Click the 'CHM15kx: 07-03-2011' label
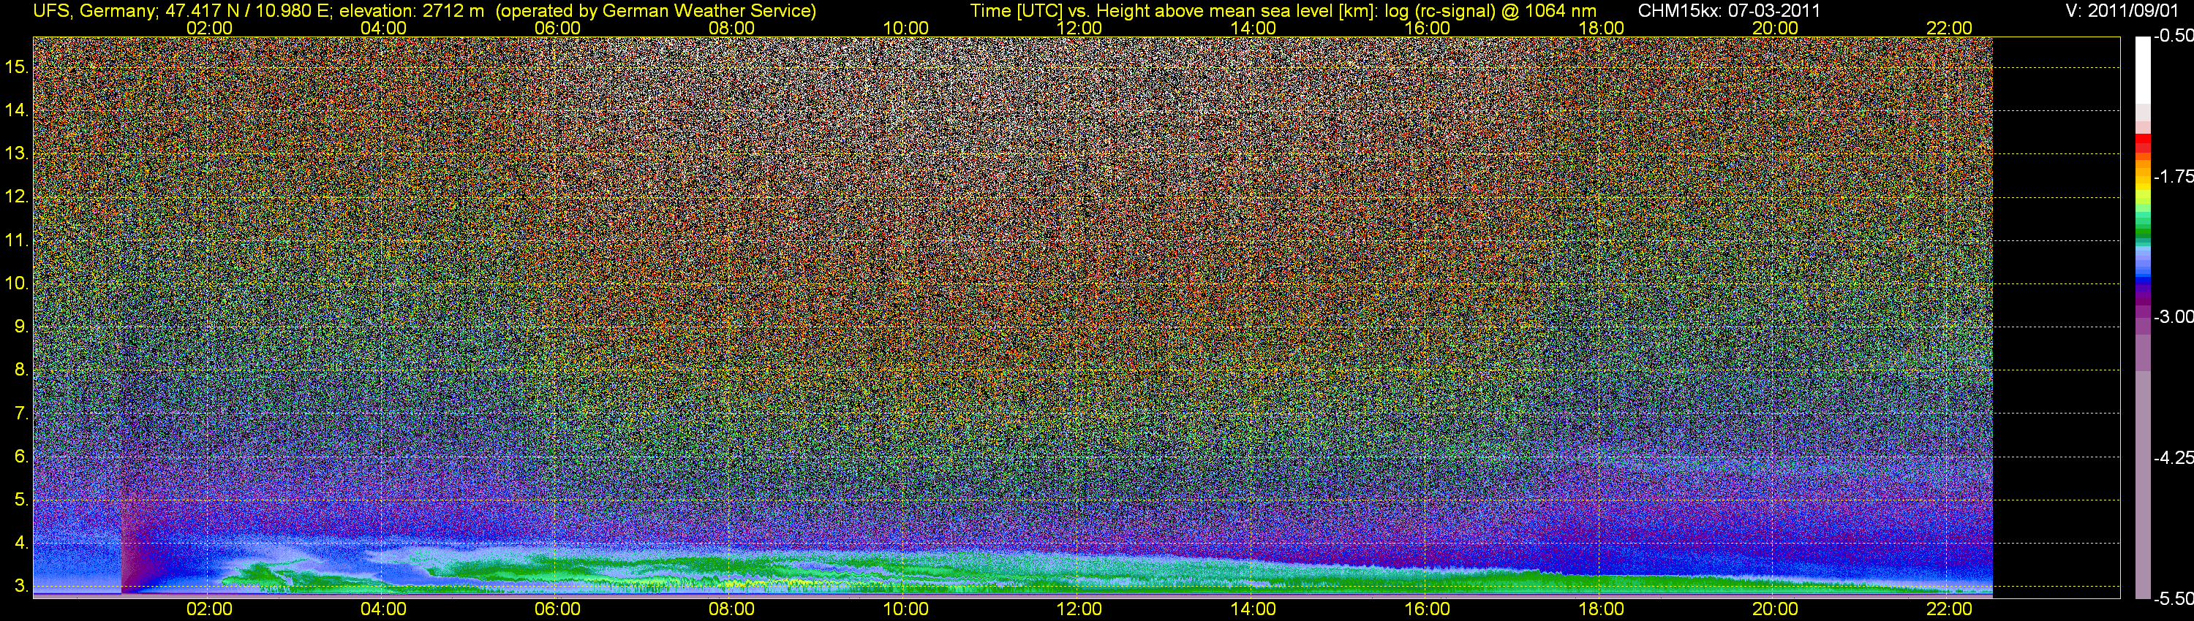The image size is (2194, 621). coord(1729,11)
